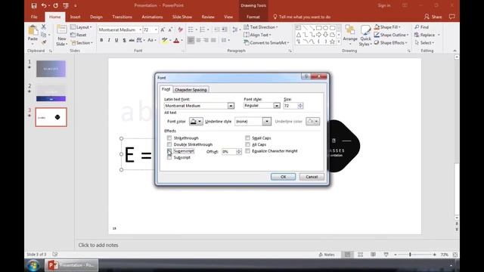
Task: Click the Undo arrow icon
Action: 44,5
